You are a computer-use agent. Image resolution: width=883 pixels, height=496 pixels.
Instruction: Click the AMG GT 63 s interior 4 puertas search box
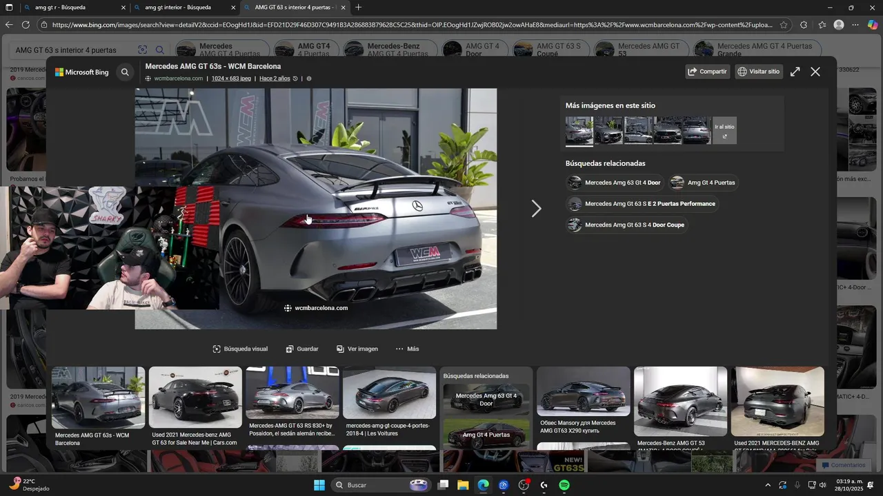[x=72, y=50]
